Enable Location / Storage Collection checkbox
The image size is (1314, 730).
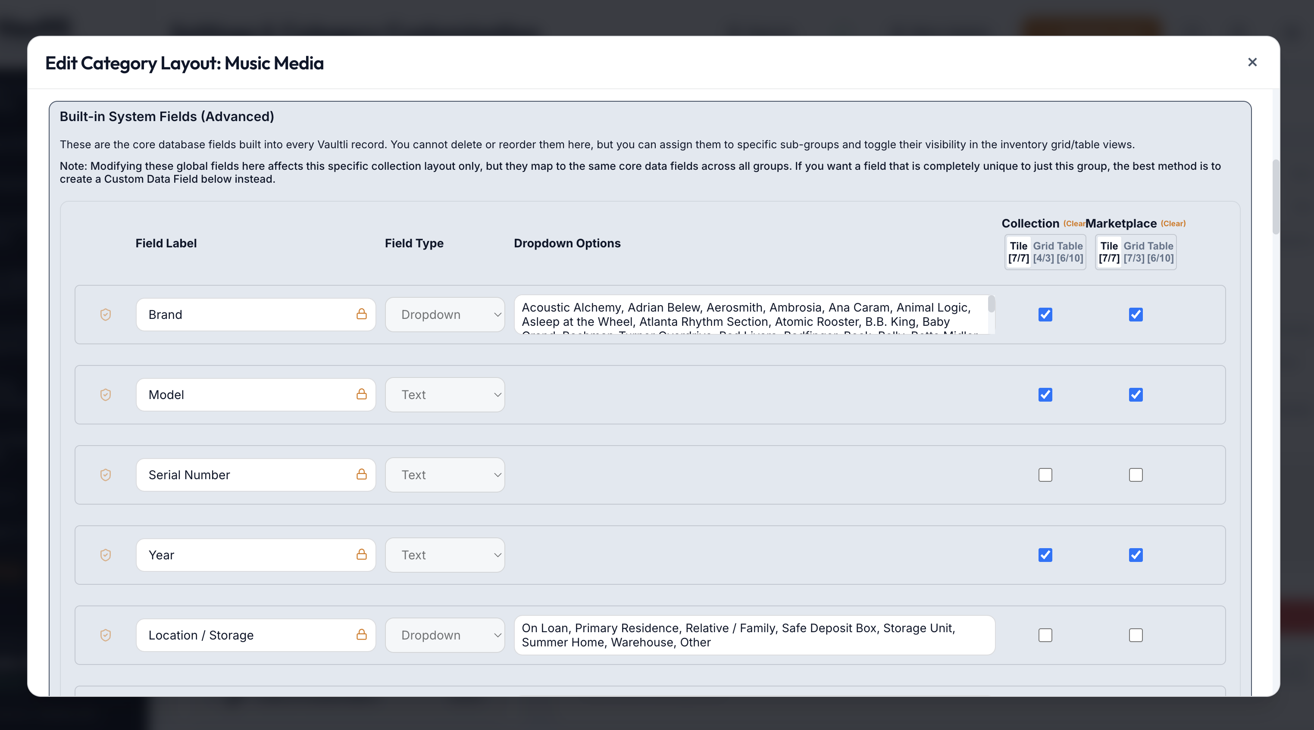[1045, 635]
